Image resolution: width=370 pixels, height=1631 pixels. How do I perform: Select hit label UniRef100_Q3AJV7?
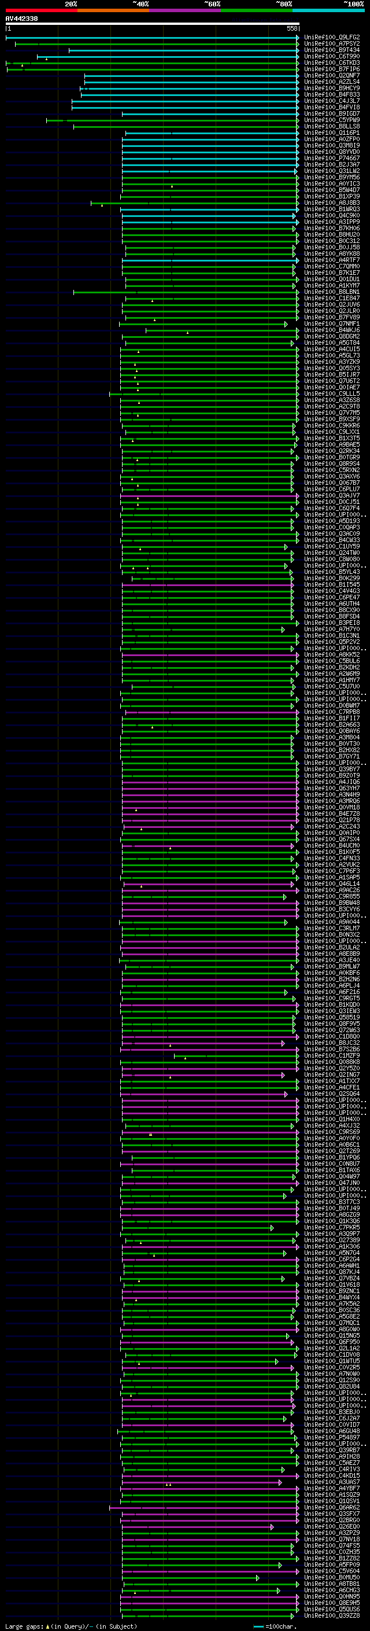click(332, 496)
